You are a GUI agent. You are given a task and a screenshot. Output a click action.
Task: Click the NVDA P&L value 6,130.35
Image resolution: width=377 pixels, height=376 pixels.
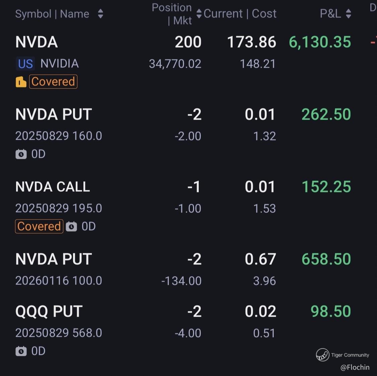click(320, 42)
